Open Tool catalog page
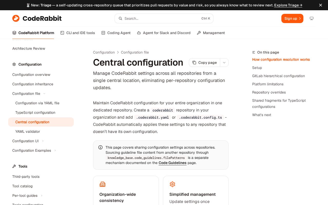 [22, 186]
